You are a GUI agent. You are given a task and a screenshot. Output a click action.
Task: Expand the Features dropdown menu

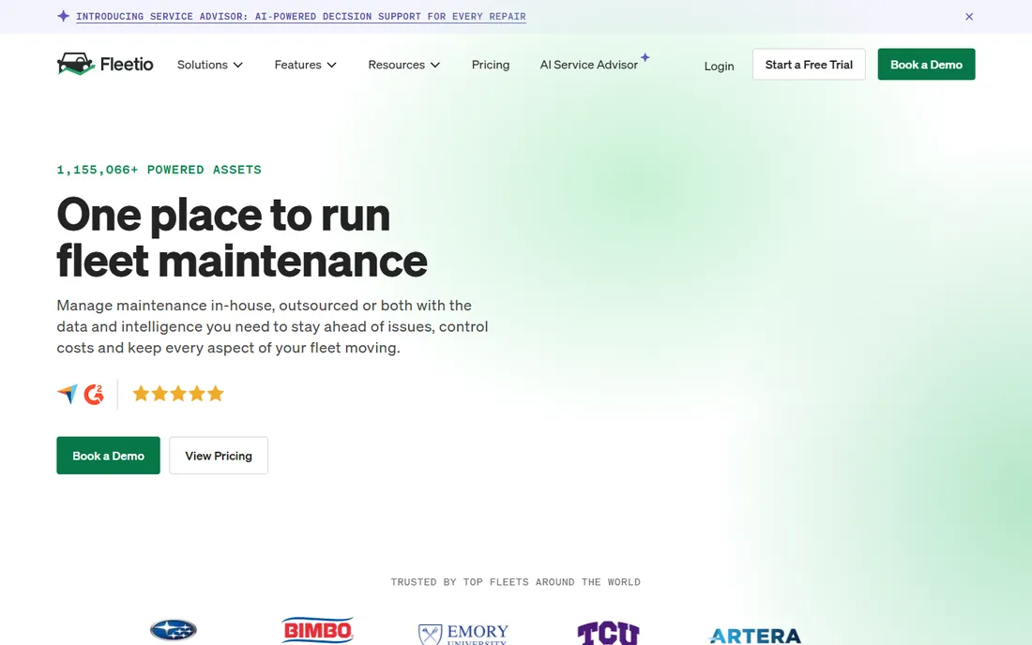point(306,65)
